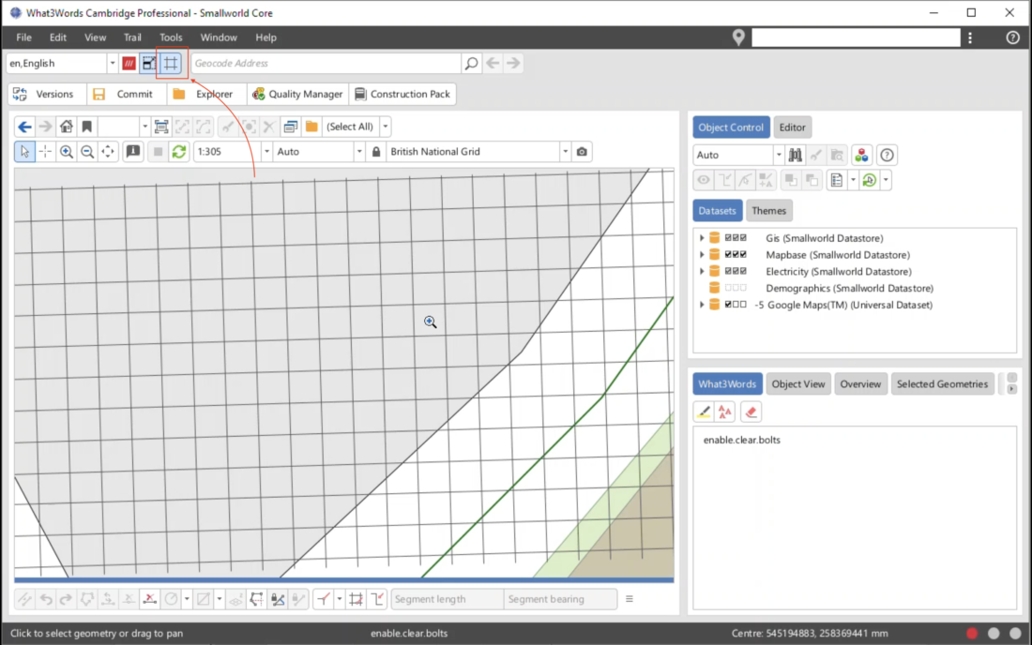1032x645 pixels.
Task: Select the zoom out magnifier tool
Action: tap(87, 152)
